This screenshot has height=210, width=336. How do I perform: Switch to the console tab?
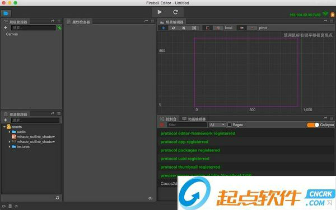coord(169,119)
